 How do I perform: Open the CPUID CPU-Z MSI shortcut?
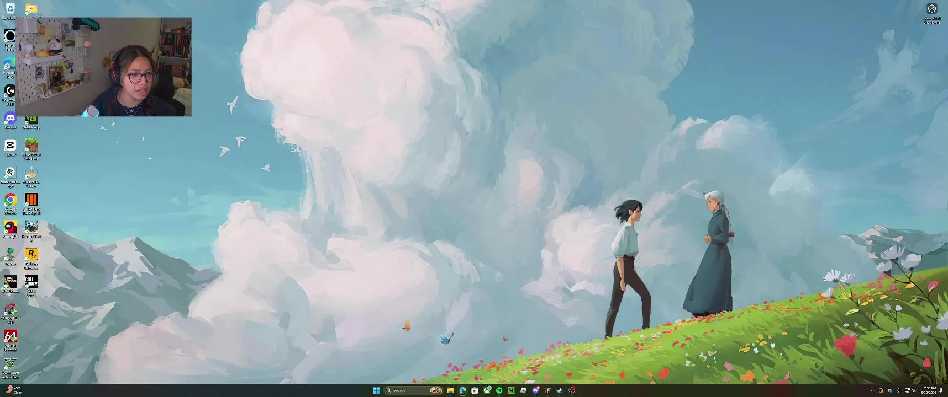pos(10,313)
